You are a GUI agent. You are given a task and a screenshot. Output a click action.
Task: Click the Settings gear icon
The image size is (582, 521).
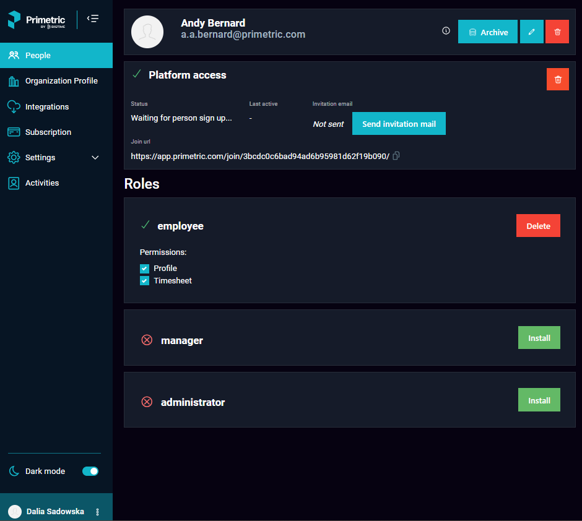14,158
